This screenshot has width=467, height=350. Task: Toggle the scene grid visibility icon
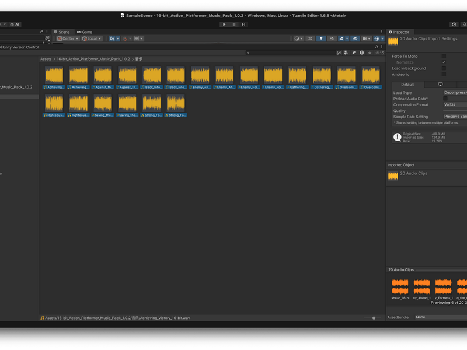tap(112, 38)
